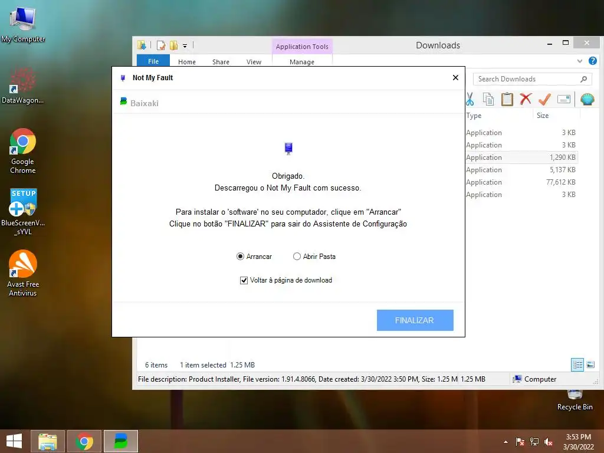This screenshot has height=453, width=604.
Task: Open the Share ribbon tab
Action: [221, 61]
